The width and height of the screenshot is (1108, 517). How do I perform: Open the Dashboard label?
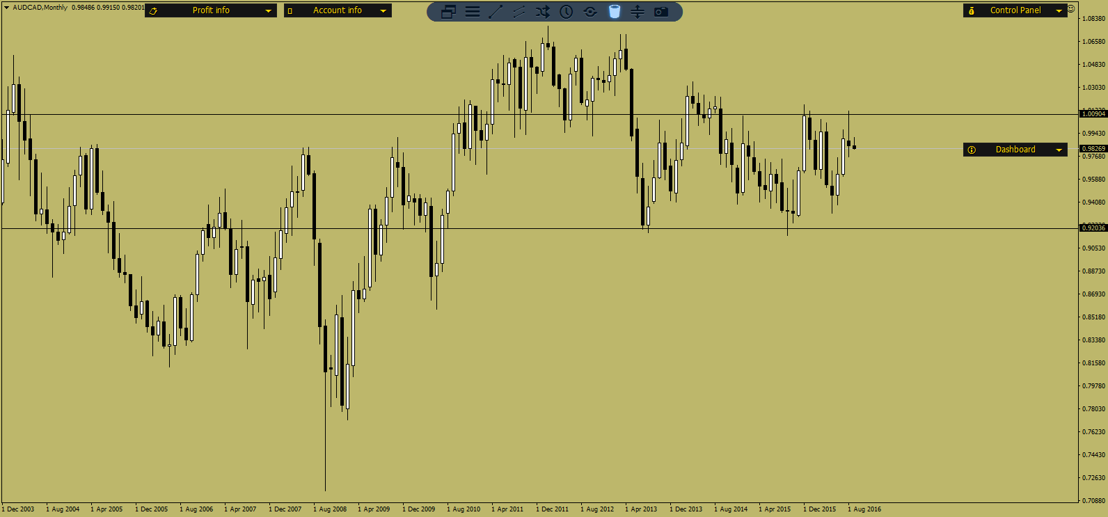coord(1015,150)
